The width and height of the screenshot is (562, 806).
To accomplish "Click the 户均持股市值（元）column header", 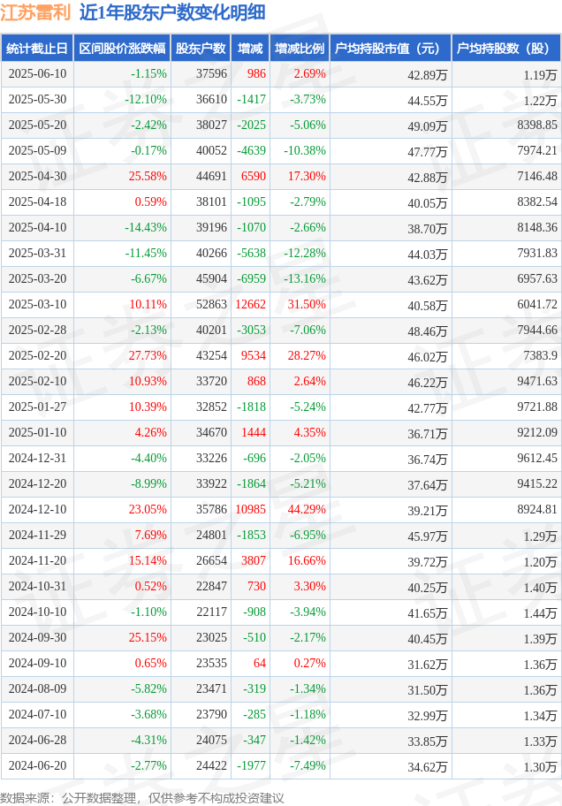I will pyautogui.click(x=391, y=49).
